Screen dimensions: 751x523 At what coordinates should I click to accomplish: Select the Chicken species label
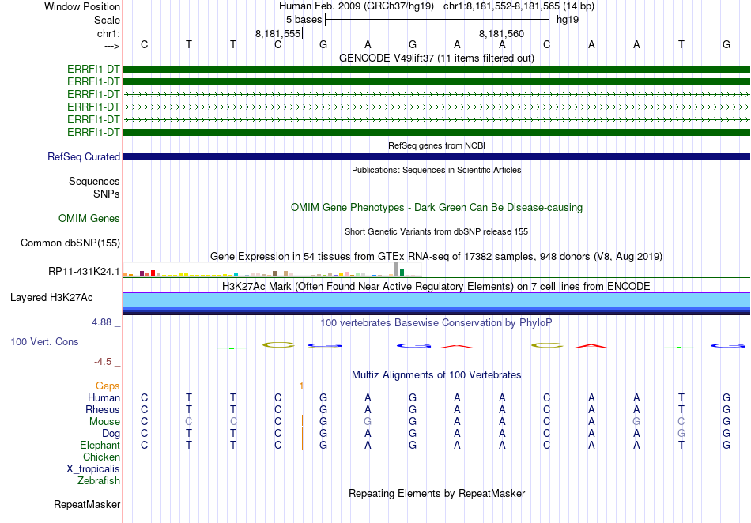pos(101,457)
